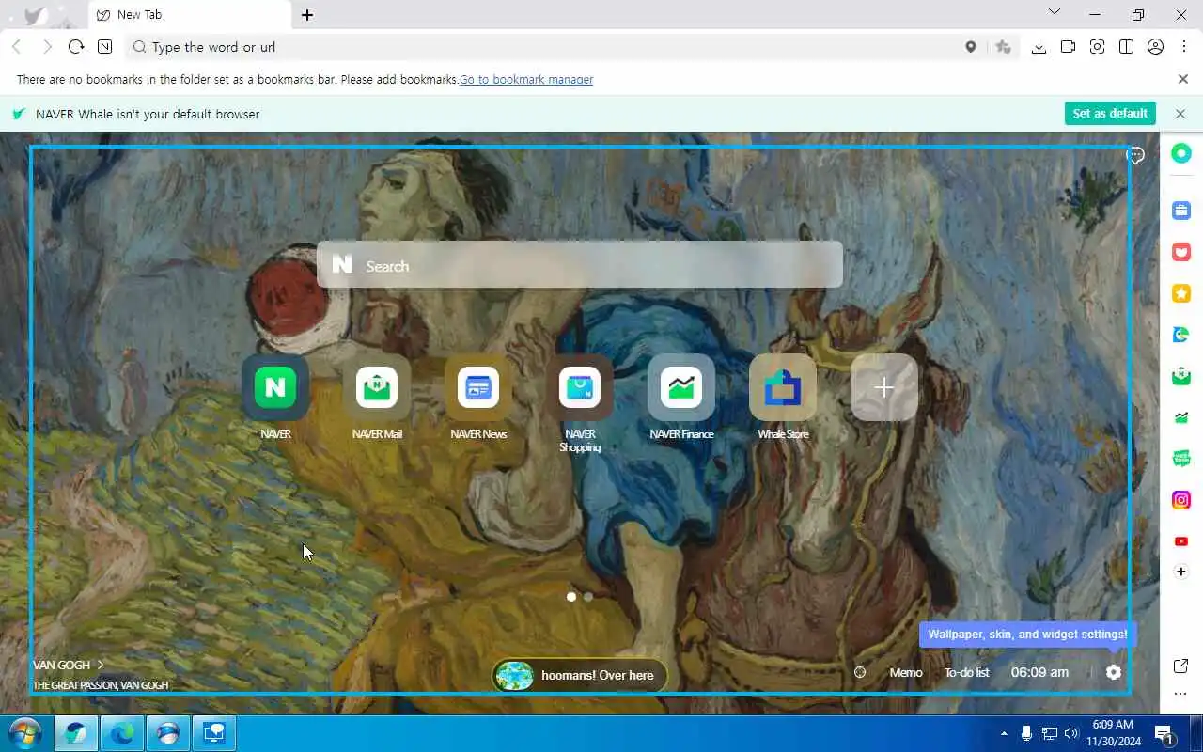Open the NAVER shortcut tile
The width and height of the screenshot is (1203, 752).
click(275, 387)
